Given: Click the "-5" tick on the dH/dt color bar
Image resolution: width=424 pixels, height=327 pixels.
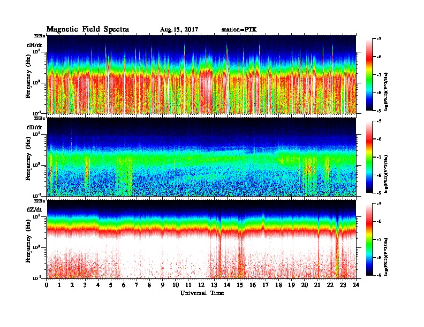Looking at the screenshot, I should (379, 39).
